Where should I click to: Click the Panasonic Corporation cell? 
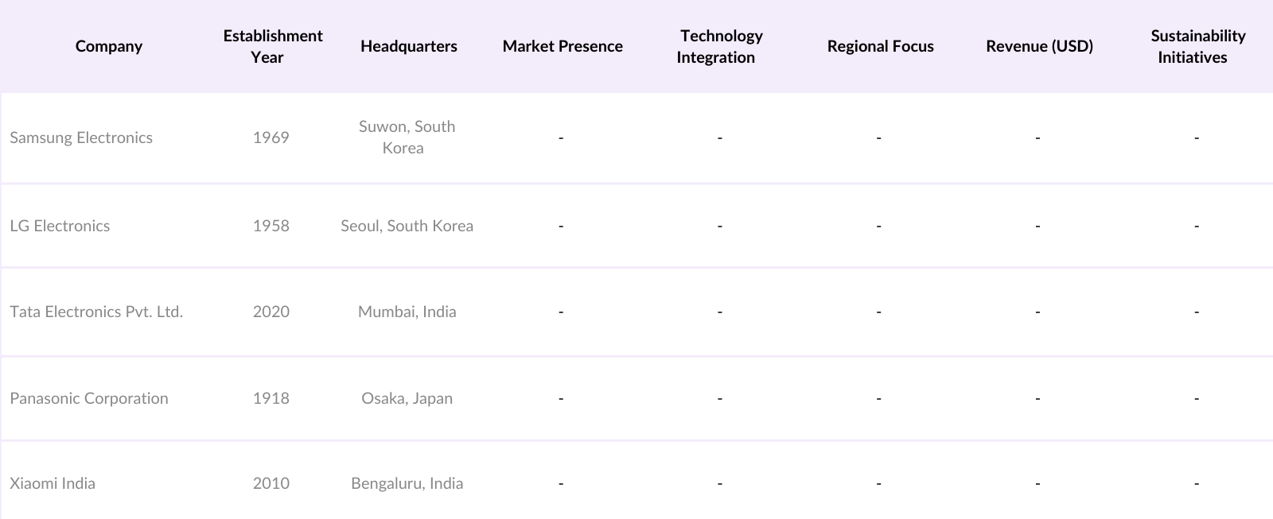[89, 398]
